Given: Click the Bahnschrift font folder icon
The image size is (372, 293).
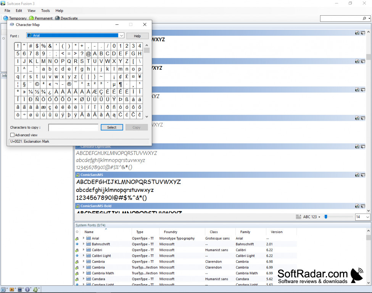Looking at the screenshot, I should click(x=89, y=244).
